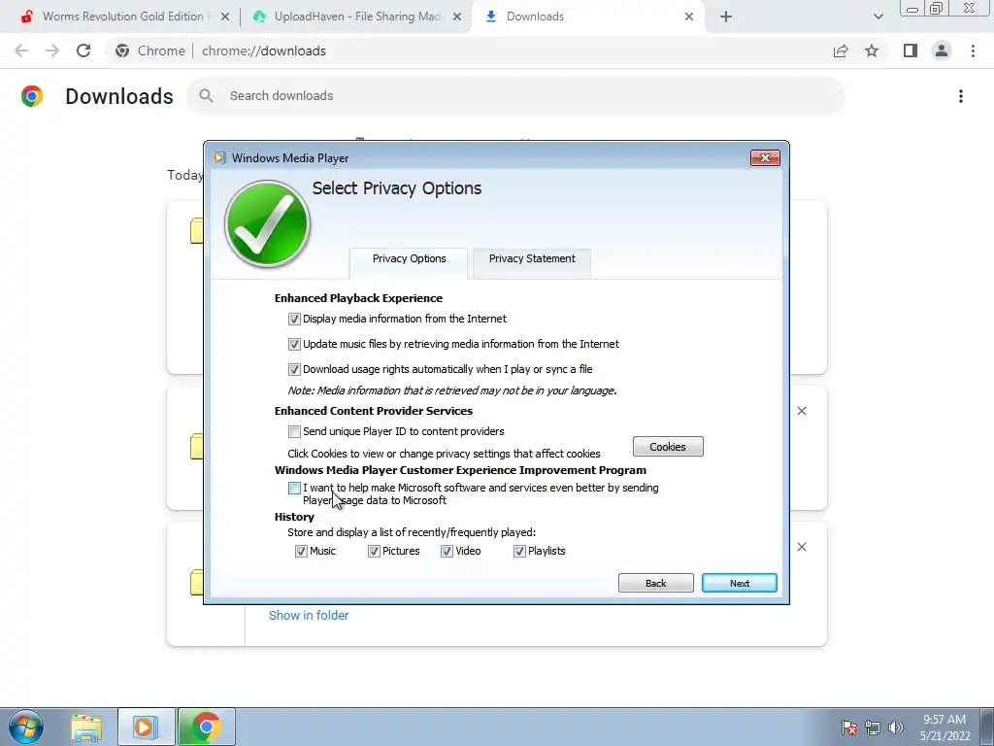The height and width of the screenshot is (746, 994).
Task: Open the Chrome three-dot menu
Action: (973, 51)
